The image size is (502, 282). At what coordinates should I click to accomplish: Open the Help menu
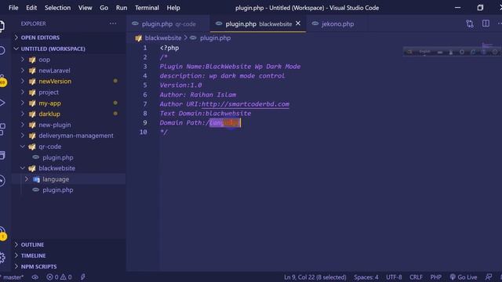coord(173,8)
